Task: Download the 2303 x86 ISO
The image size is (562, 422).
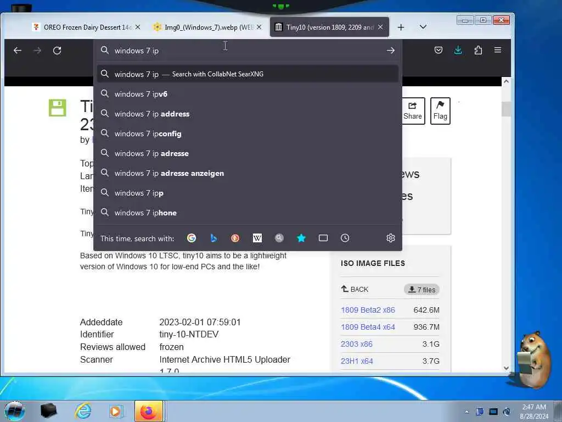Action: 357,344
